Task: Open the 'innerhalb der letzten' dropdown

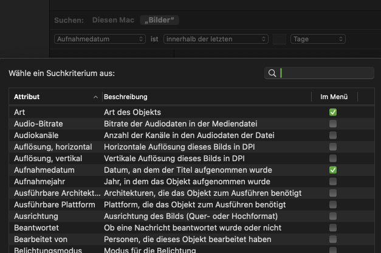Action: point(216,39)
